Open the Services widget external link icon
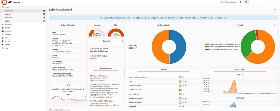 199,69
